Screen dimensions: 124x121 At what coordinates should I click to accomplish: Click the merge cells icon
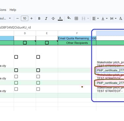click(84, 19)
